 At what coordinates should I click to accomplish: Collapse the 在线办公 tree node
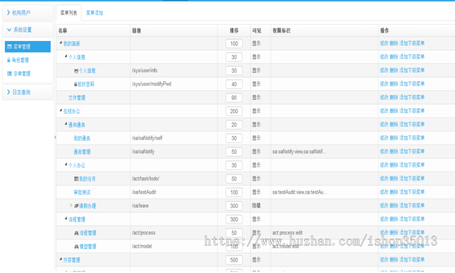point(61,111)
